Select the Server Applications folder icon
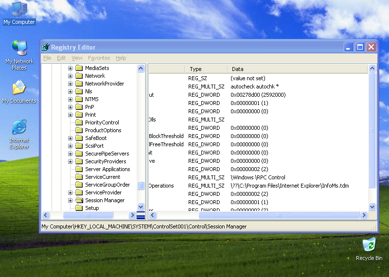Screen dimensions: 389x277 79,169
